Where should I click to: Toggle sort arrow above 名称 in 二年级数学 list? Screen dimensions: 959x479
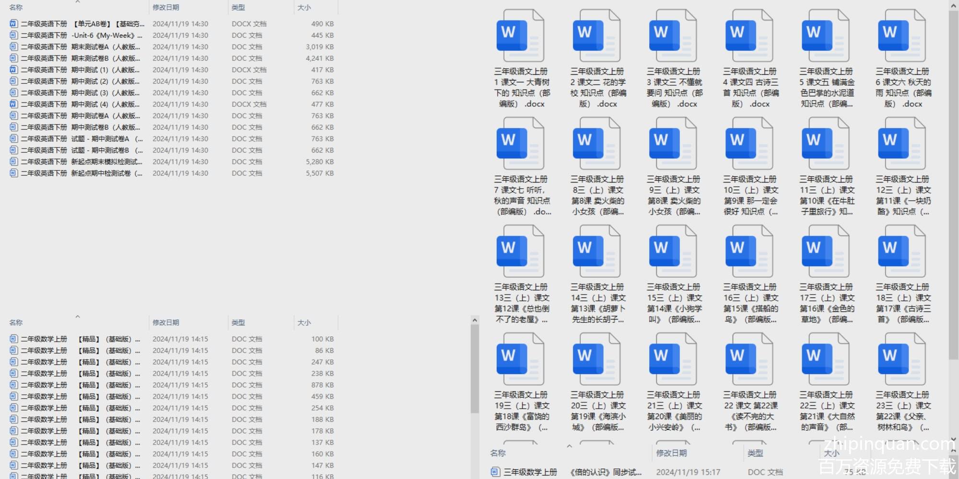coord(78,317)
